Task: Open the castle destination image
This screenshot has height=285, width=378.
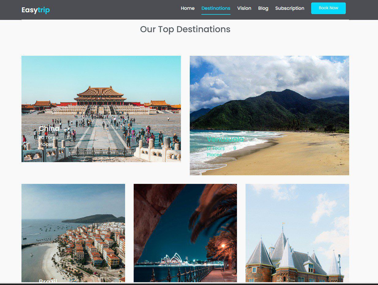Action: click(297, 233)
